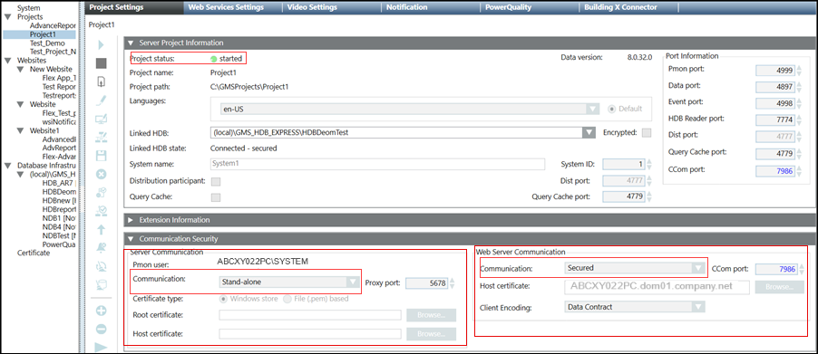Screen dimensions: 818x354
Task: Click the toolbar icon just above the plus
Action: [102, 285]
